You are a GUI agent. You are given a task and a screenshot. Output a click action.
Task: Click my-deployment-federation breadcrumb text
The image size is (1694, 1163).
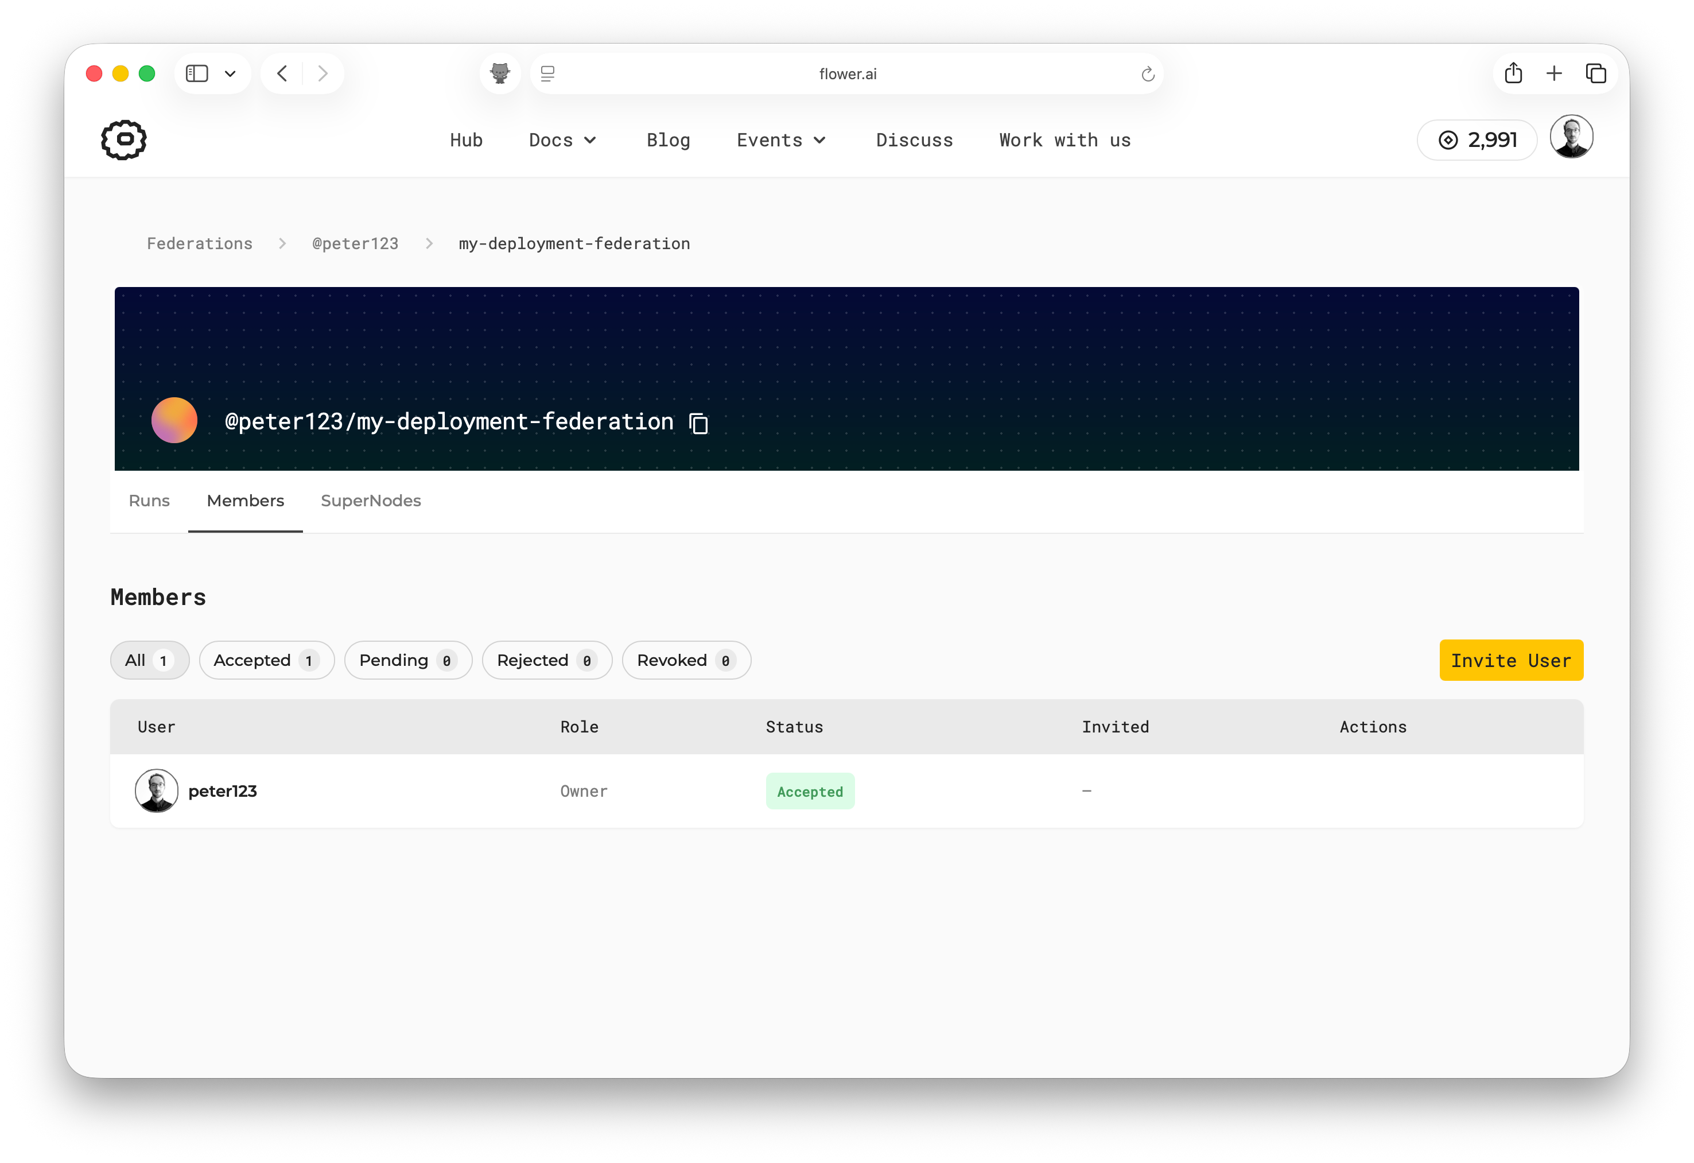coord(574,243)
